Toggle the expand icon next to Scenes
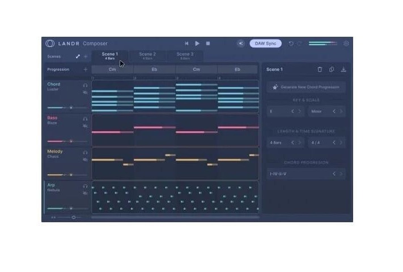Screen dimensions: 403x272 pyautogui.click(x=78, y=57)
